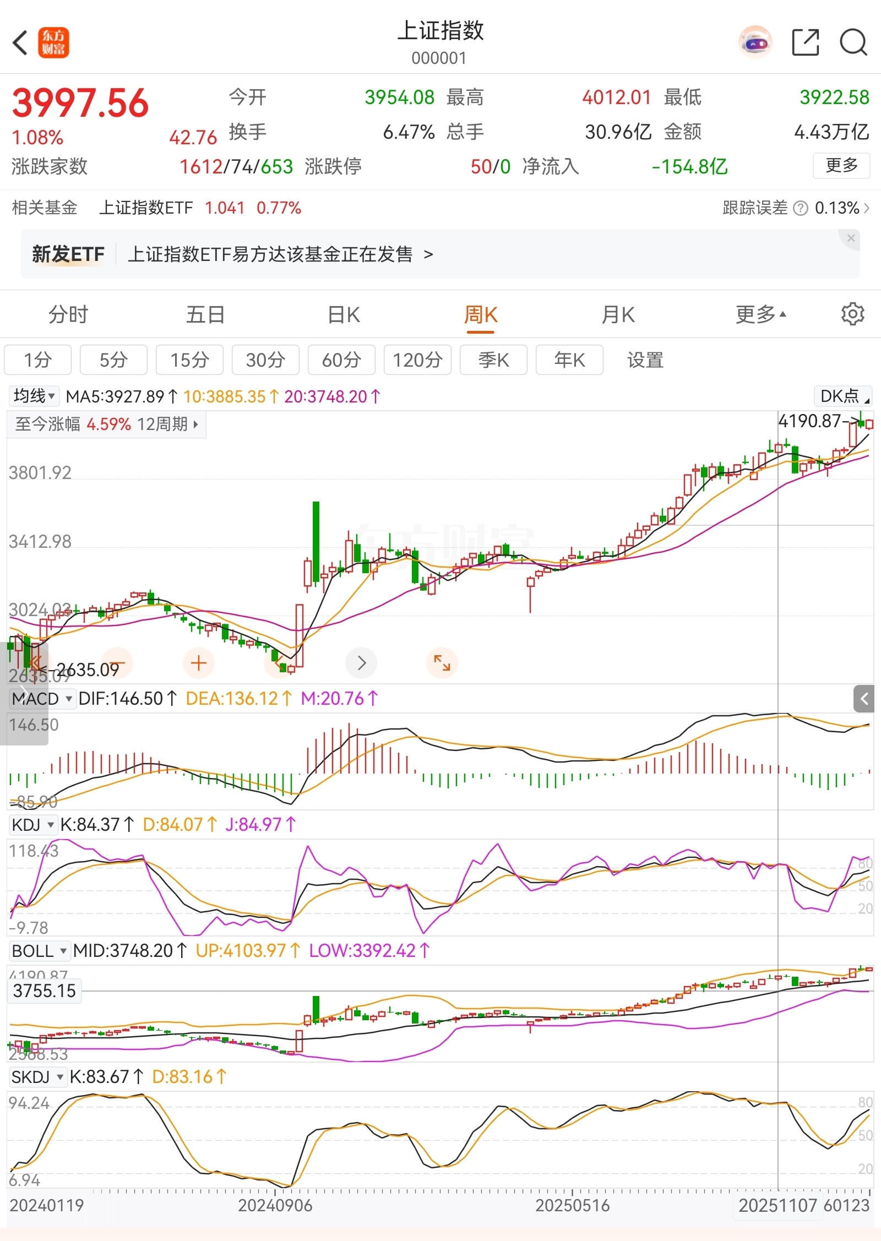881x1241 pixels.
Task: Select the 60分 period button
Action: tap(341, 360)
